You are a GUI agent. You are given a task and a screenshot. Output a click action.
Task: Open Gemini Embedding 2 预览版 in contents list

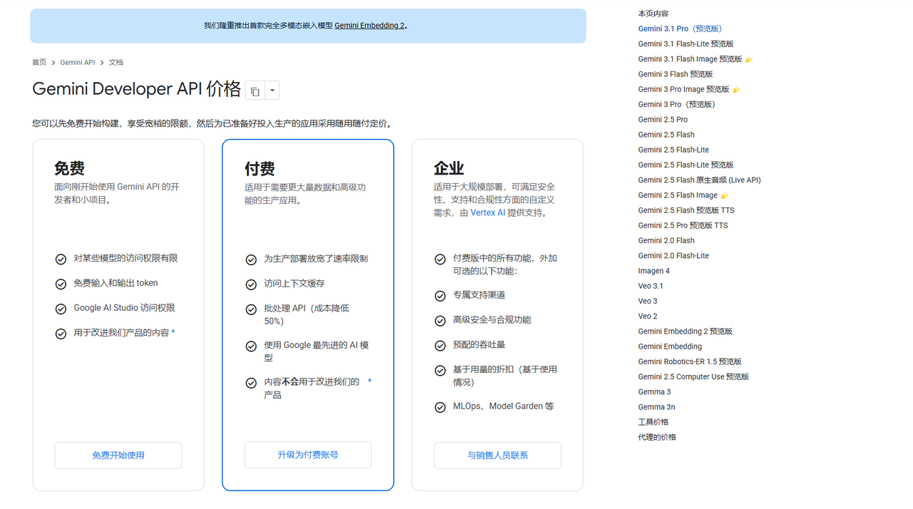tap(685, 331)
